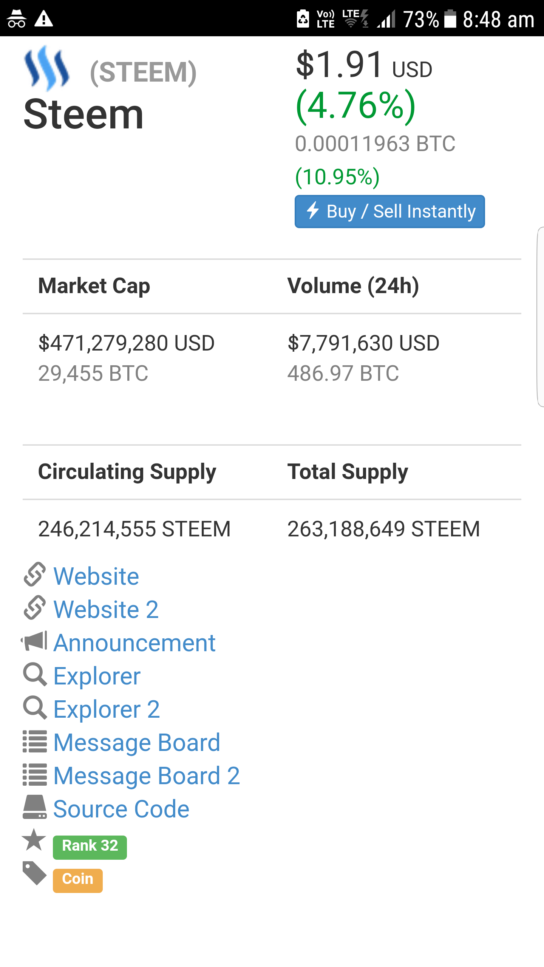The height and width of the screenshot is (967, 544).
Task: Tap the list icon beside Message Board
Action: (x=35, y=741)
